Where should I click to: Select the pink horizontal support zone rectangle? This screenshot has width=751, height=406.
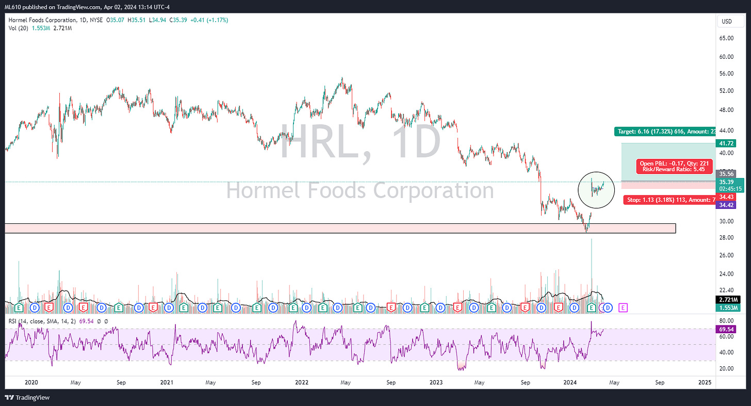tap(340, 228)
